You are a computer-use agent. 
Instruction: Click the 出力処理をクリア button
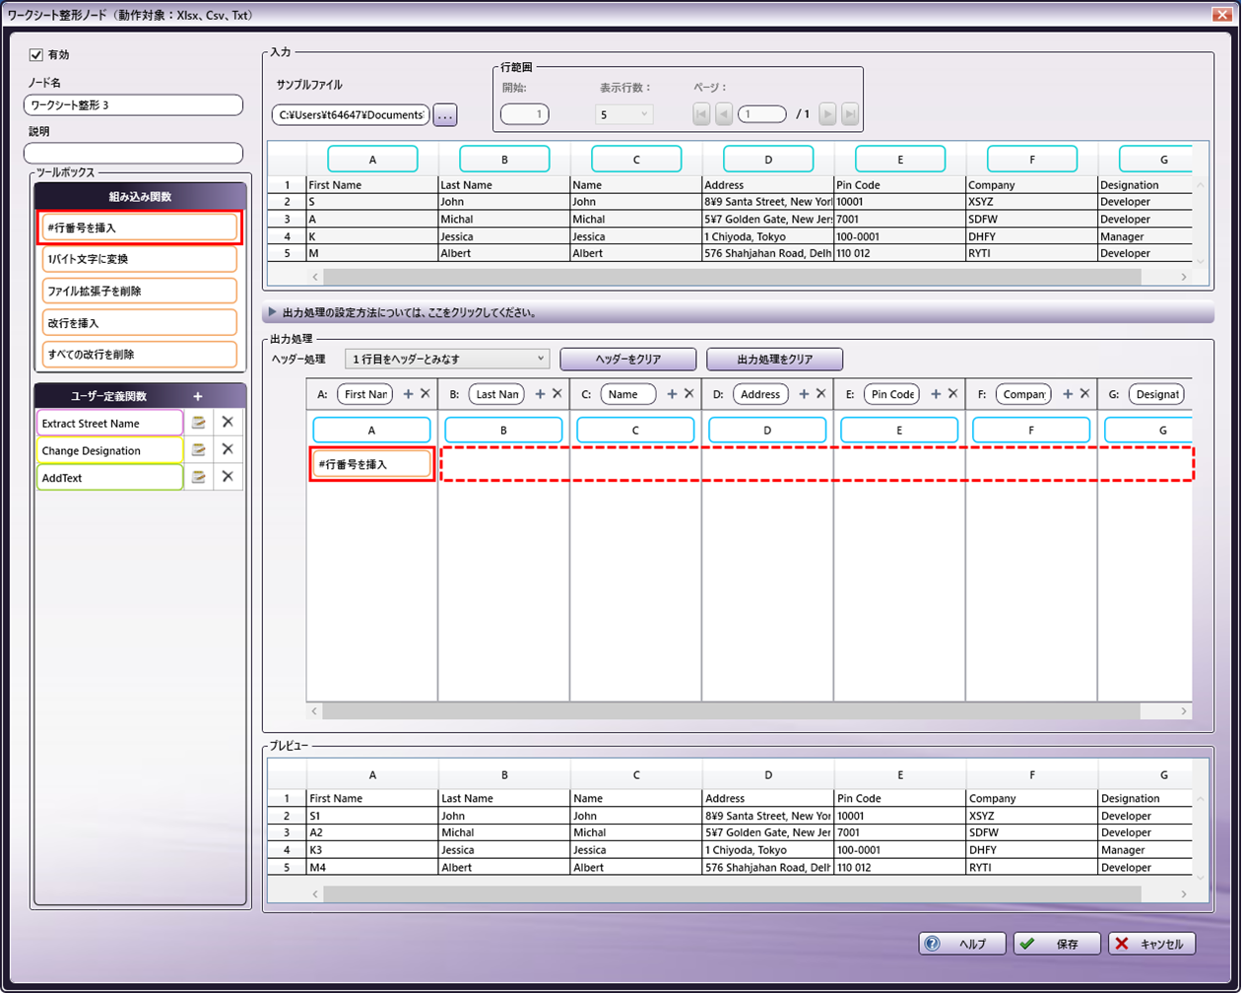click(775, 359)
